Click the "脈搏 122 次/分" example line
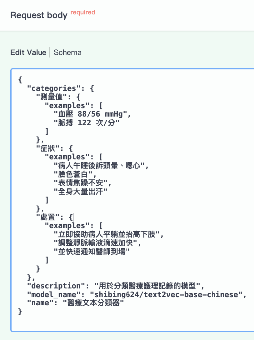 [86, 123]
